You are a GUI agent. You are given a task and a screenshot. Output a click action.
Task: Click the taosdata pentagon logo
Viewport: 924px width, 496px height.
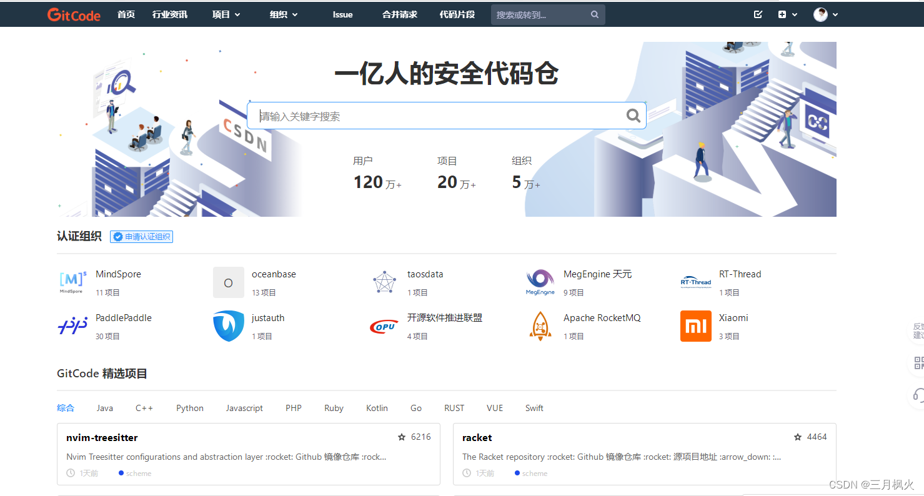[x=384, y=282]
